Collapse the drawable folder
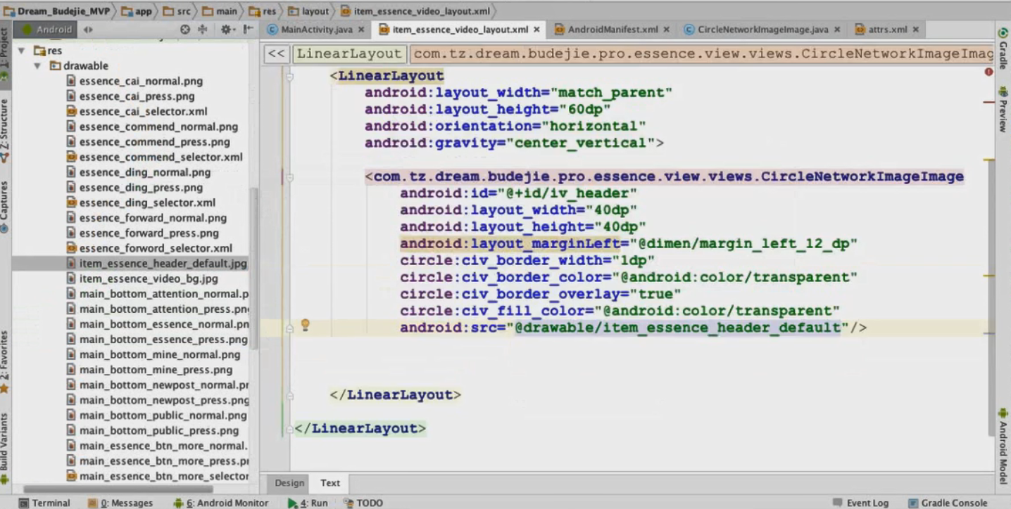1011x509 pixels. (x=37, y=65)
